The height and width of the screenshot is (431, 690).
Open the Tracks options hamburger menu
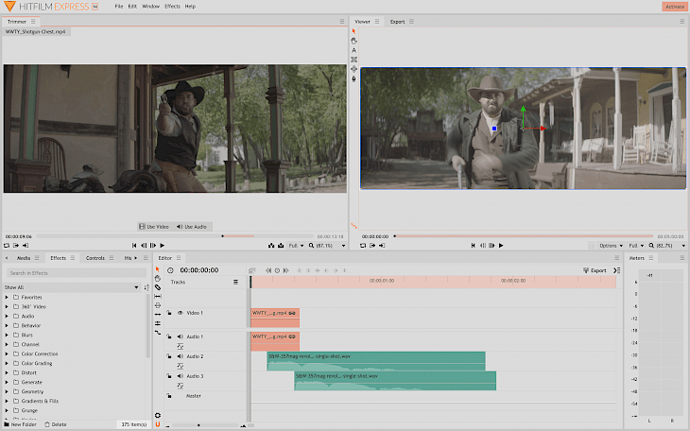236,282
